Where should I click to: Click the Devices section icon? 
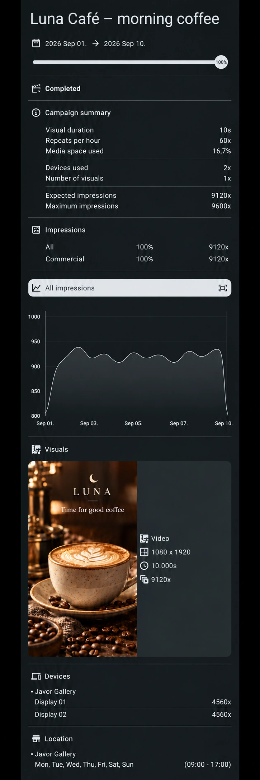point(36,676)
